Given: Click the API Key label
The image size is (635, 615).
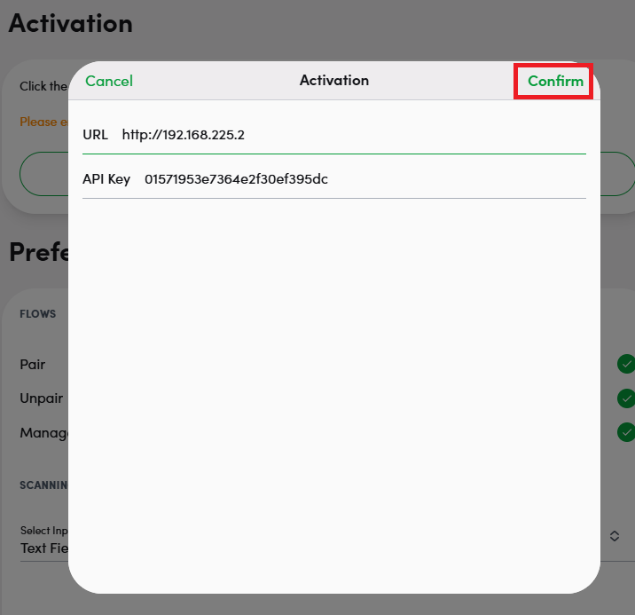Looking at the screenshot, I should click(106, 179).
